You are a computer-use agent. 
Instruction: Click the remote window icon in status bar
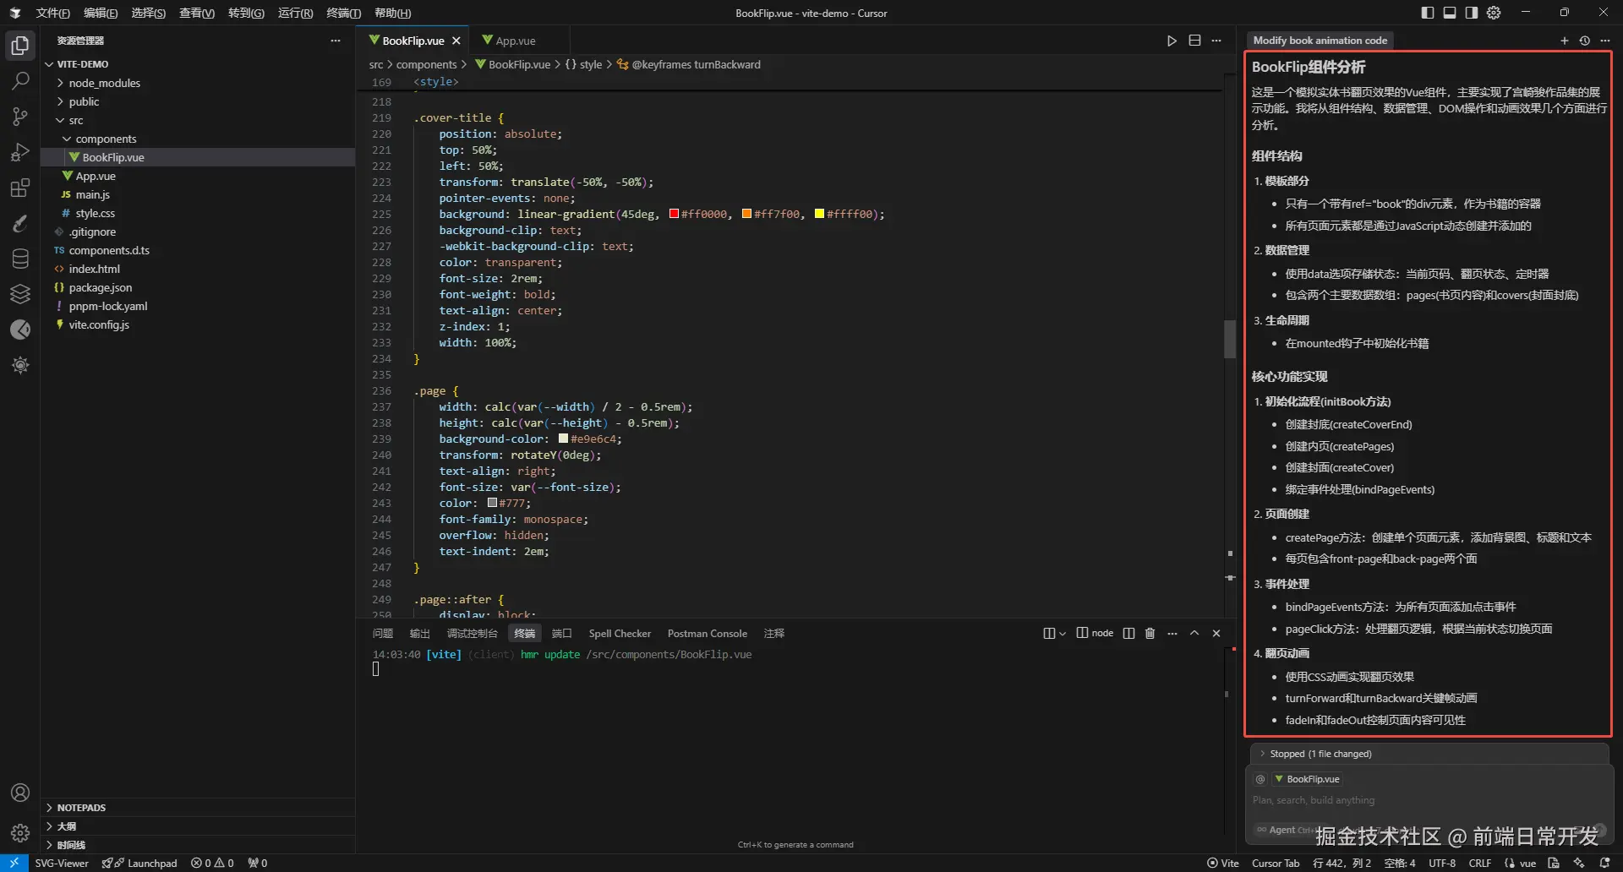14,863
